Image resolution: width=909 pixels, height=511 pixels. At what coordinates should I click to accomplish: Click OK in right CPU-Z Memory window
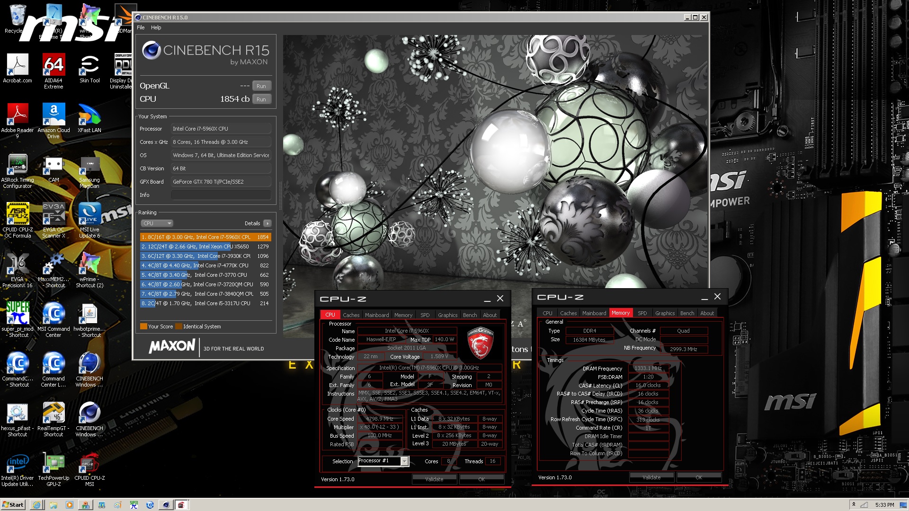[x=699, y=477]
